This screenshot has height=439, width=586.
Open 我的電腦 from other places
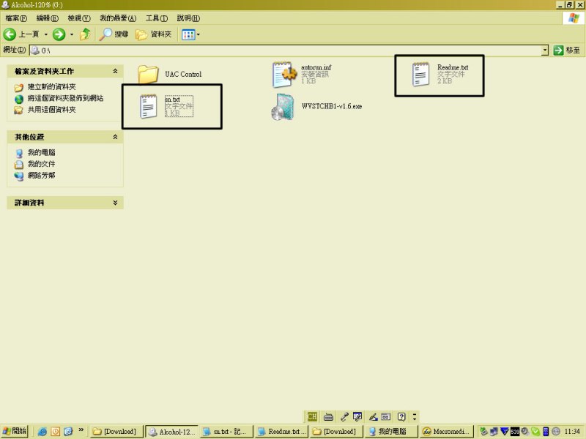coord(41,152)
